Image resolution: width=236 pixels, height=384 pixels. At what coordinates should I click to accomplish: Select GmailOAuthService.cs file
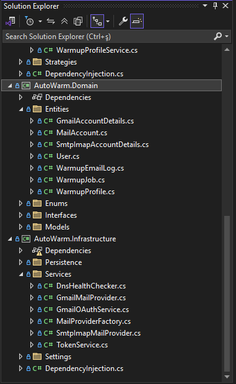pos(92,310)
